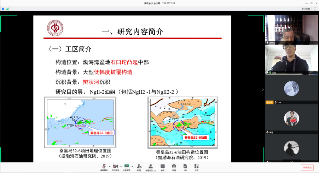Open the manage members (管理成员) panel
Viewport: 319px width, 173px height.
(151, 167)
